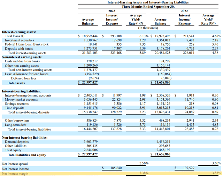Click the 2023 total loans balance 18,959,444
Viewport: 223px width, 177px height.
click(90, 36)
